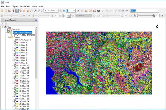Click the Layer Manager pin icon
The height and width of the screenshot is (110, 166).
36,20
